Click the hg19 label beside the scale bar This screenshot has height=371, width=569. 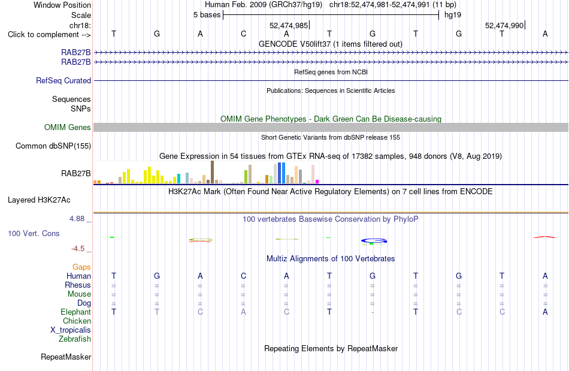coord(453,15)
